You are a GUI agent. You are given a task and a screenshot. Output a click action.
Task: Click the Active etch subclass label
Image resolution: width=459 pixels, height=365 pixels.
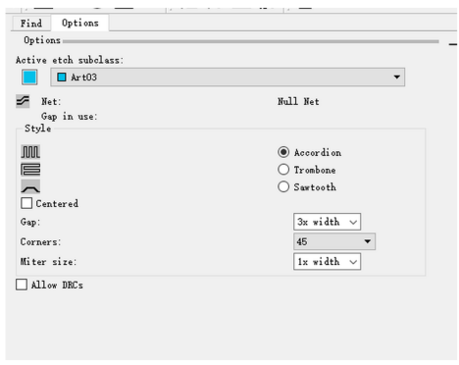pos(70,60)
